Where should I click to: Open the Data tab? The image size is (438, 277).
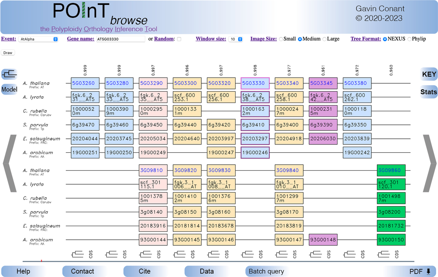pos(207,271)
